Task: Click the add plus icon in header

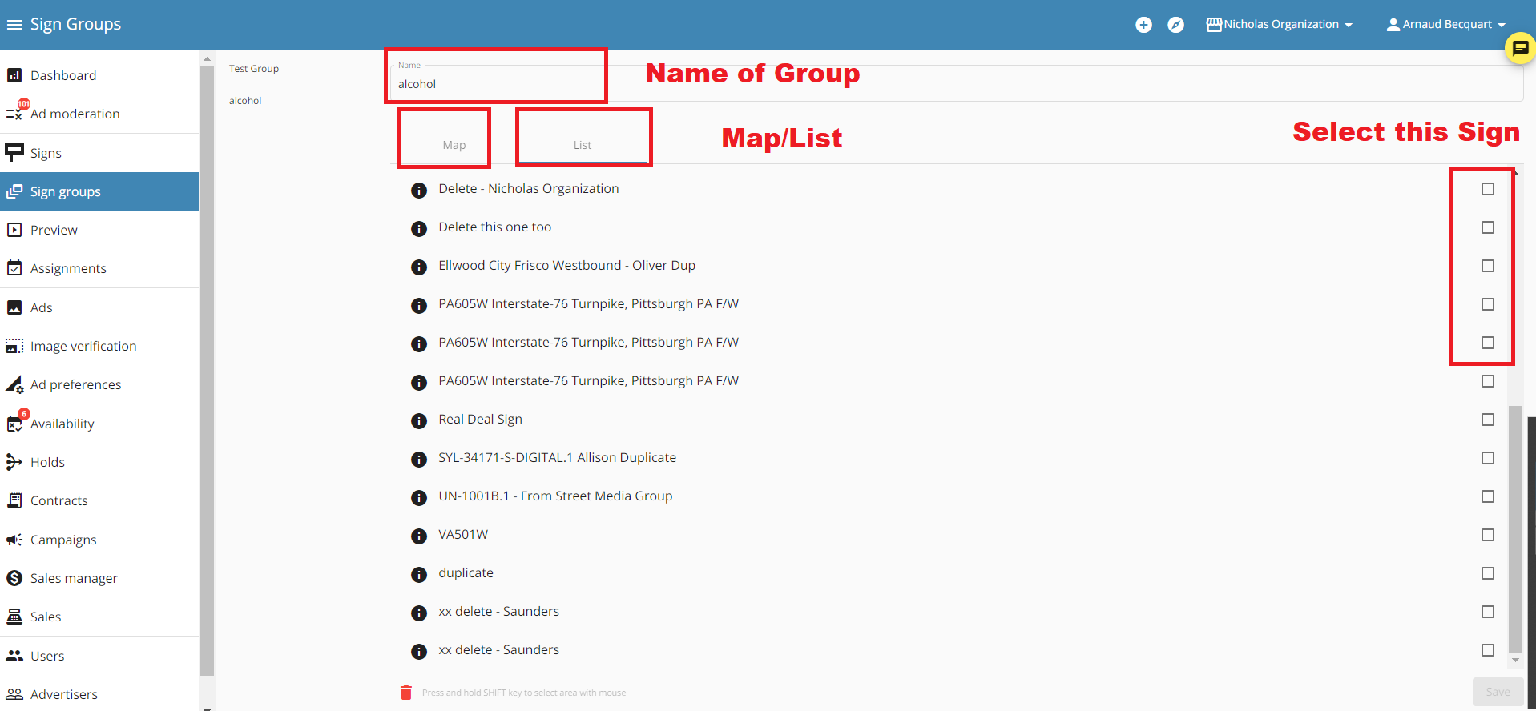Action: tap(1143, 25)
